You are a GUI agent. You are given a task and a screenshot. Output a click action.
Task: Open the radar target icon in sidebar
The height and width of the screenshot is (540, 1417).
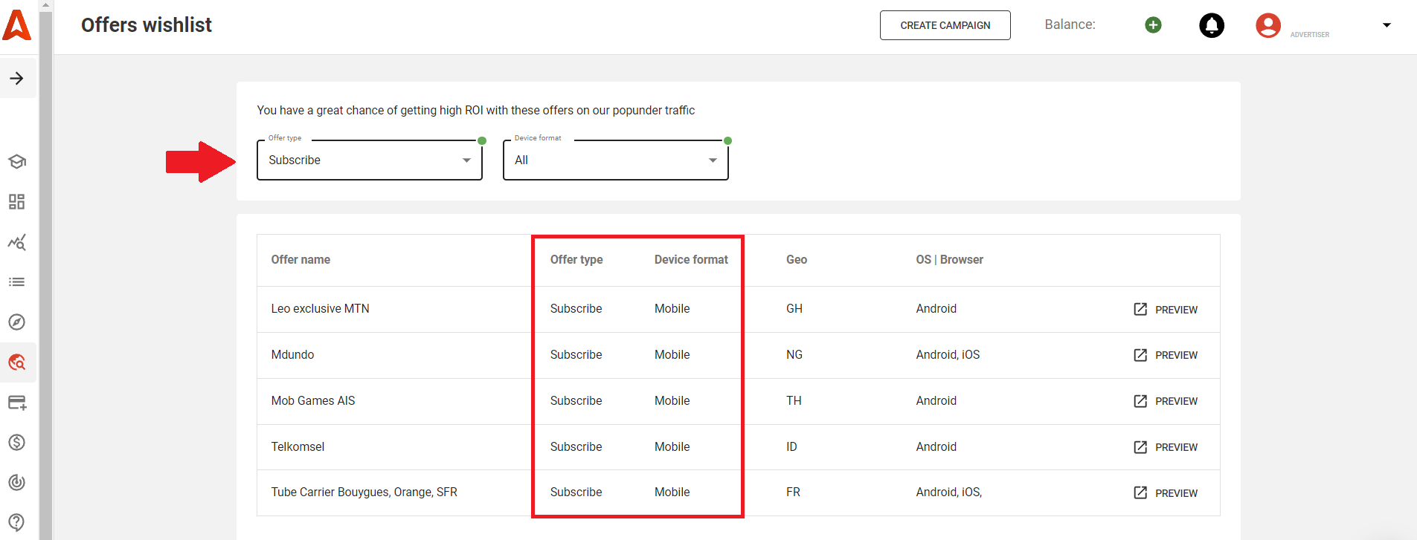tap(17, 483)
